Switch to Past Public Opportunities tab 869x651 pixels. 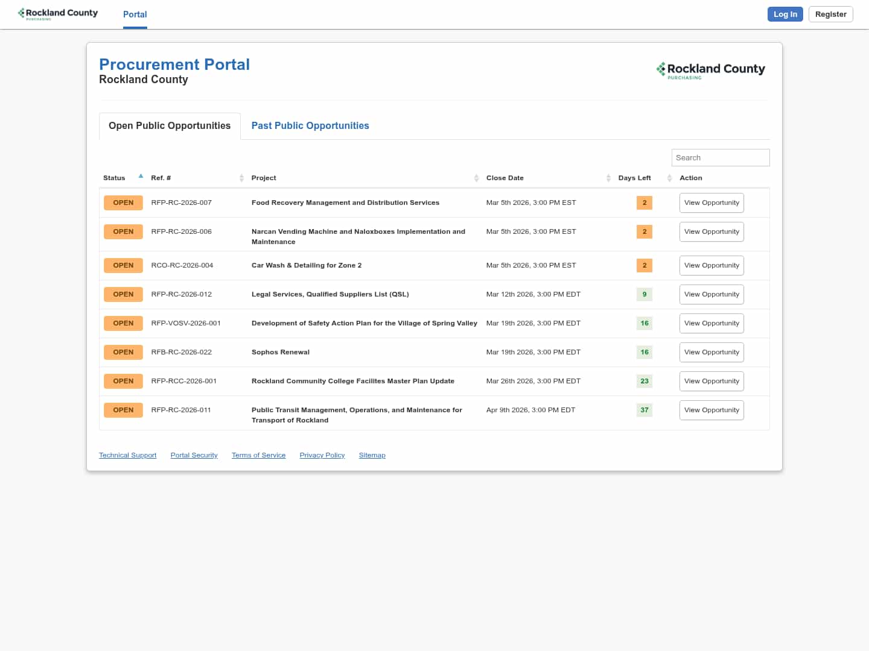(310, 125)
